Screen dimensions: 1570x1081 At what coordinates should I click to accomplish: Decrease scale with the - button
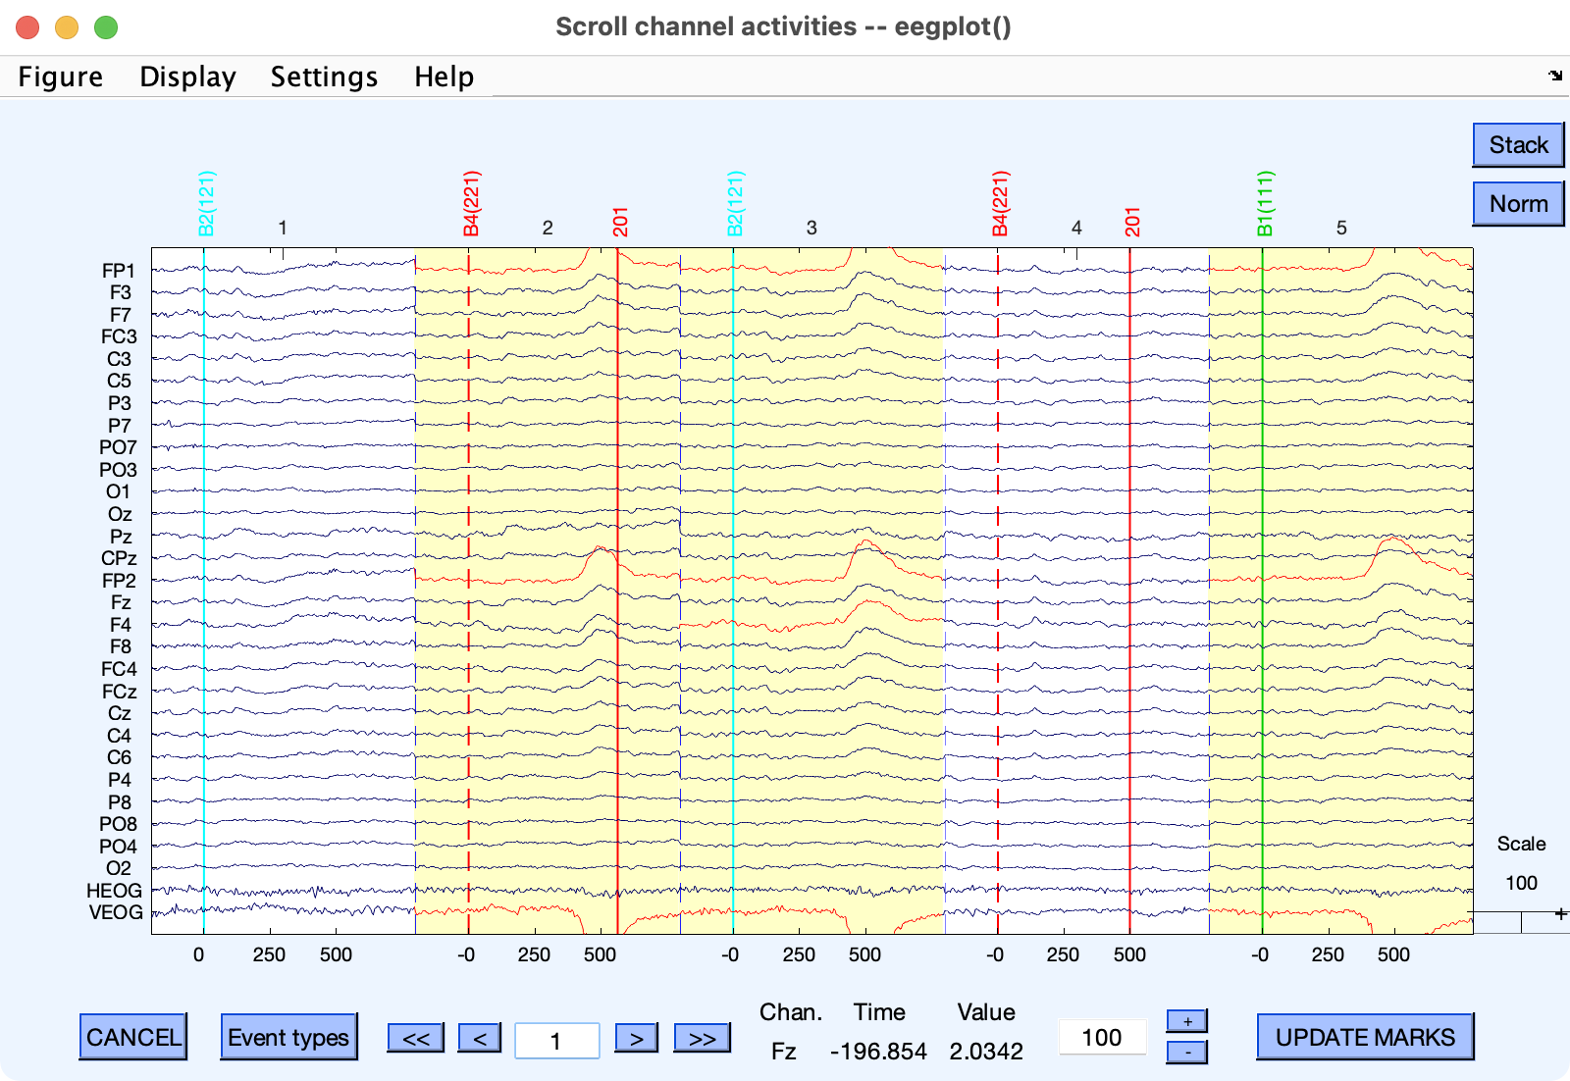1187,1053
